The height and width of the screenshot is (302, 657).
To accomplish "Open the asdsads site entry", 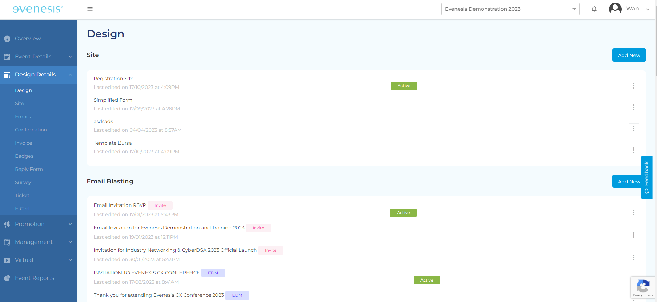I will [103, 121].
